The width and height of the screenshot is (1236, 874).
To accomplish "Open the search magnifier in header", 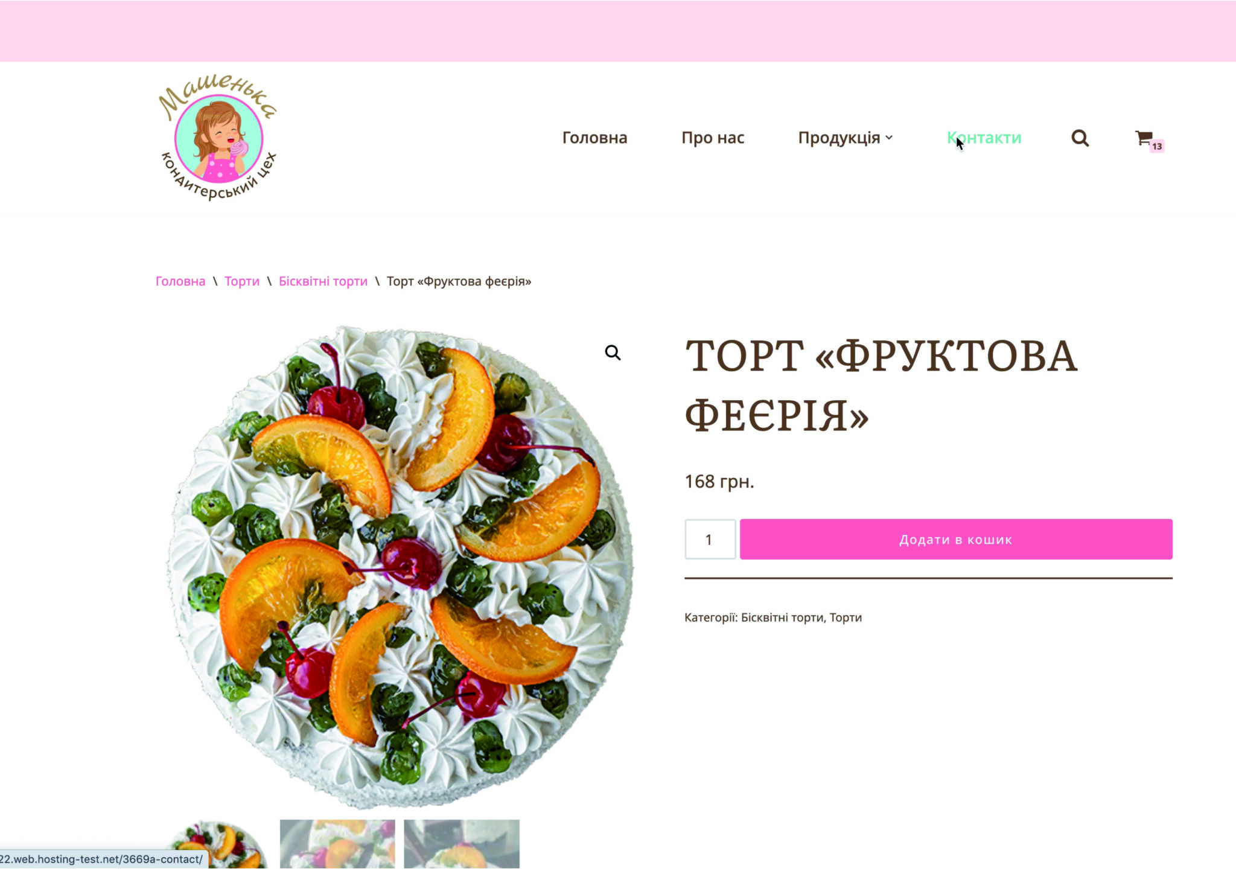I will (x=1080, y=138).
